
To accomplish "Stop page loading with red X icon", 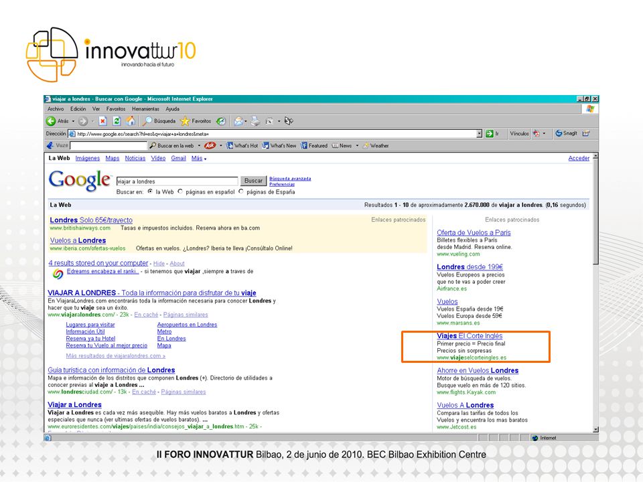I will click(103, 121).
